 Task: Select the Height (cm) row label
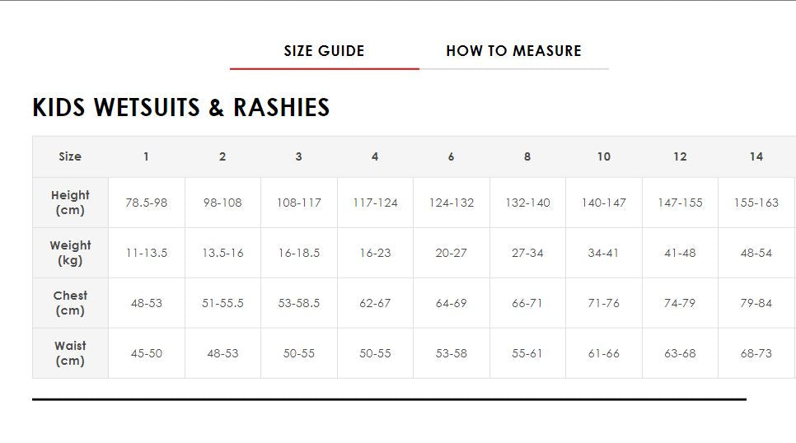coord(70,203)
